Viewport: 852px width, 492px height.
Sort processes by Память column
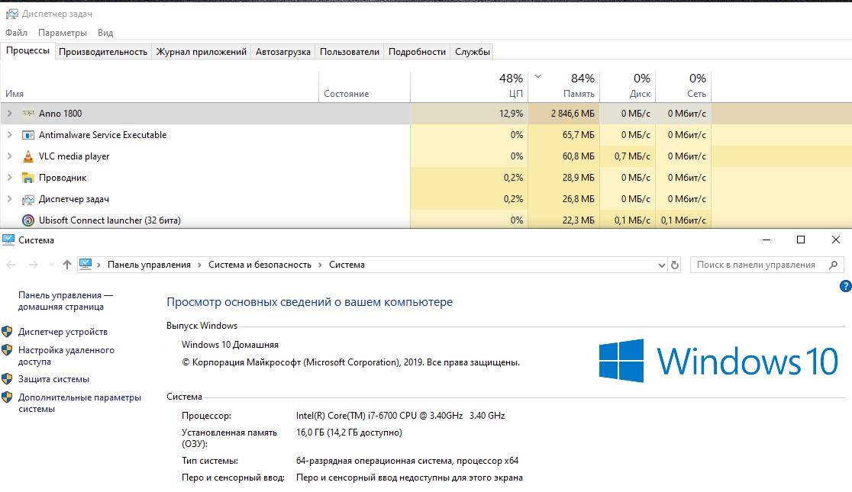[564, 85]
